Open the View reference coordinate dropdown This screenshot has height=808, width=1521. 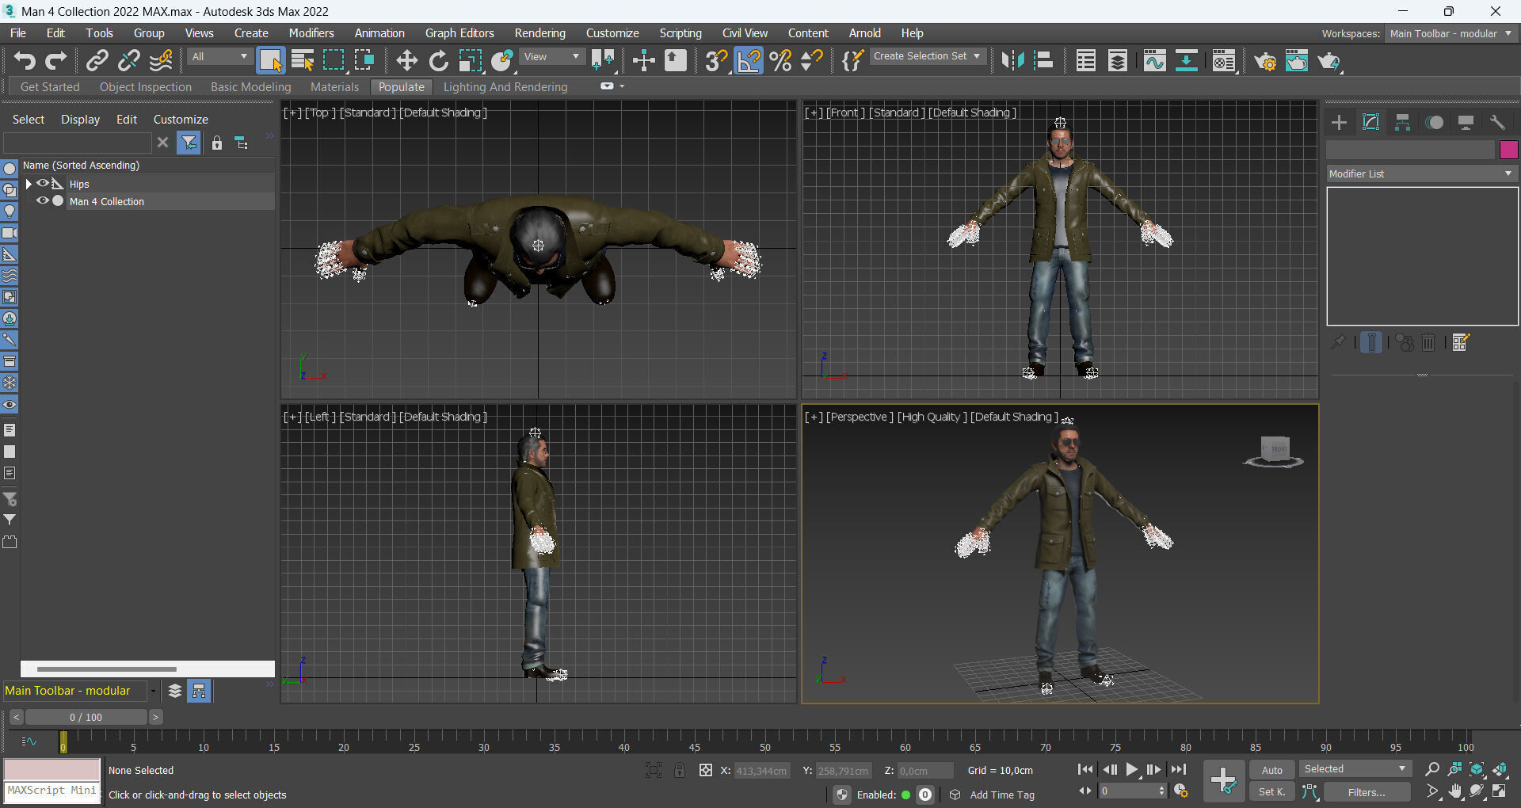click(552, 57)
